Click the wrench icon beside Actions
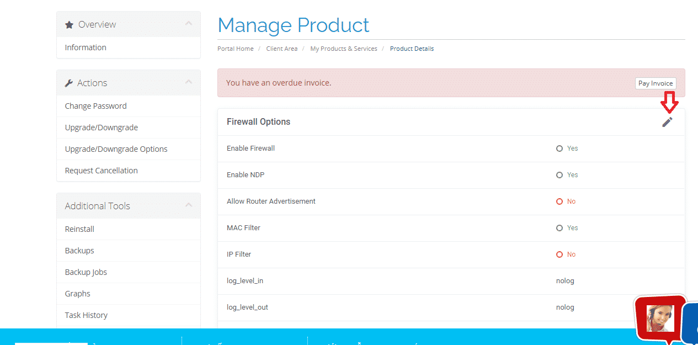 click(x=69, y=83)
